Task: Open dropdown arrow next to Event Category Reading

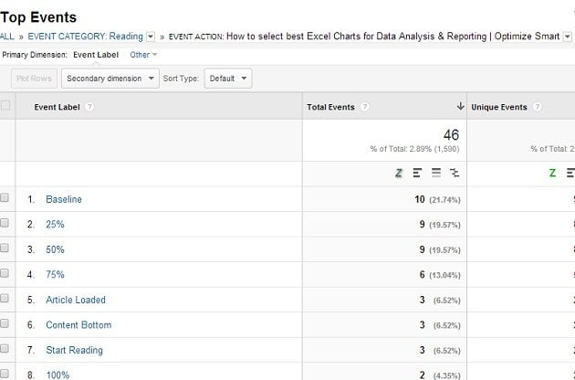Action: (x=151, y=37)
